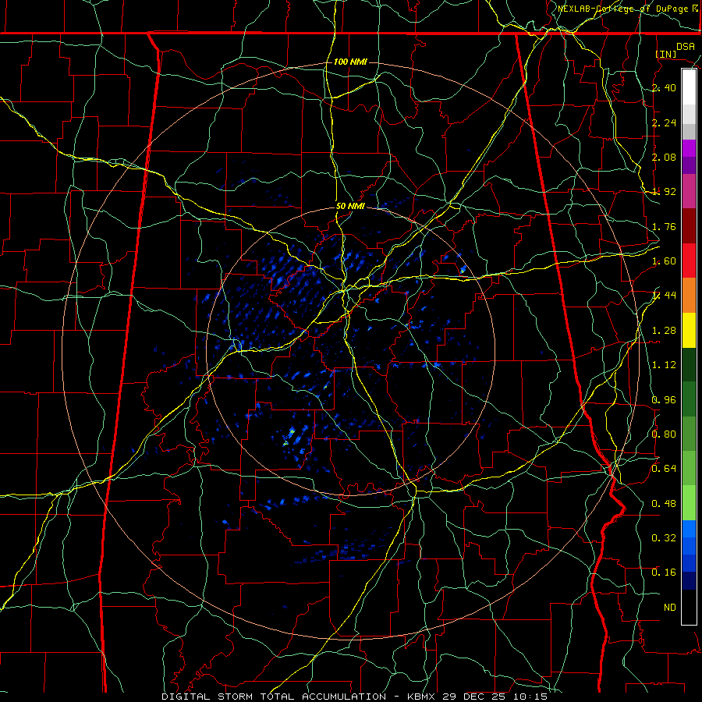Click the 0.16 scale value
This screenshot has width=702, height=702.
point(664,573)
